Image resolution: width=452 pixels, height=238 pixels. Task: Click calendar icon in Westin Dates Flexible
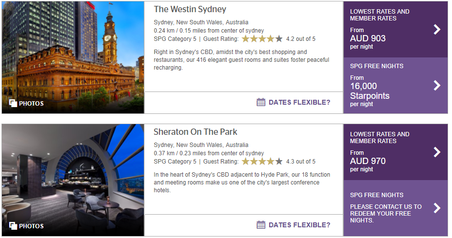point(261,102)
